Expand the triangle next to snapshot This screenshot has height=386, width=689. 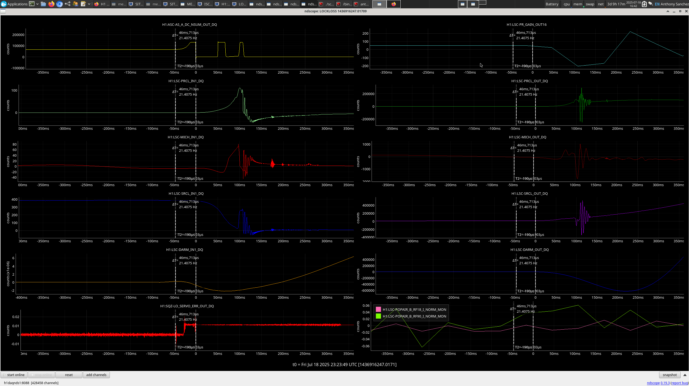685,375
